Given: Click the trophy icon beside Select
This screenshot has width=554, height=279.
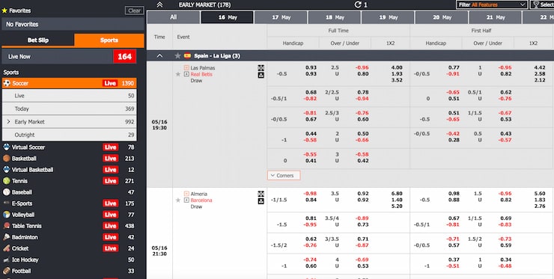Looking at the screenshot, I should coord(536,4).
